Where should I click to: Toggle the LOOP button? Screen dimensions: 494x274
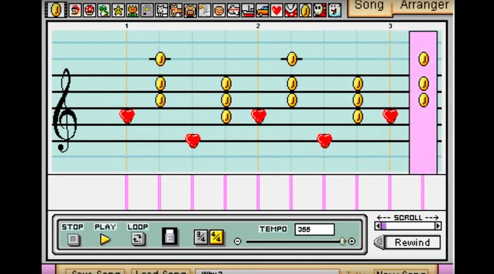click(x=138, y=239)
